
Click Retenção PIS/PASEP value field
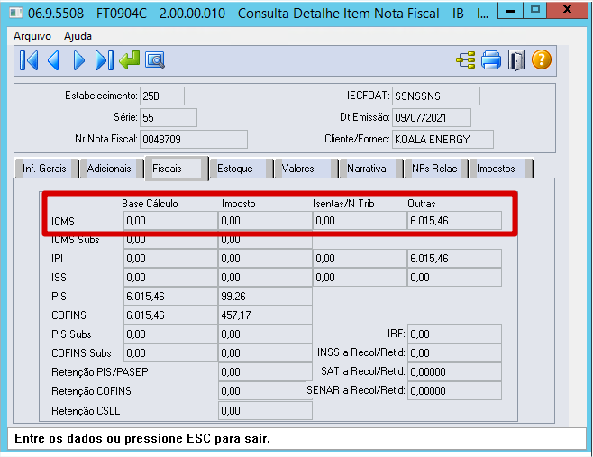(265, 372)
